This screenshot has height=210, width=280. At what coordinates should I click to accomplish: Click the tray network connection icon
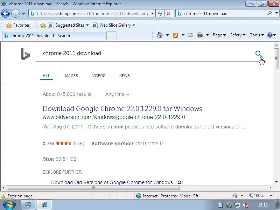pos(237,205)
